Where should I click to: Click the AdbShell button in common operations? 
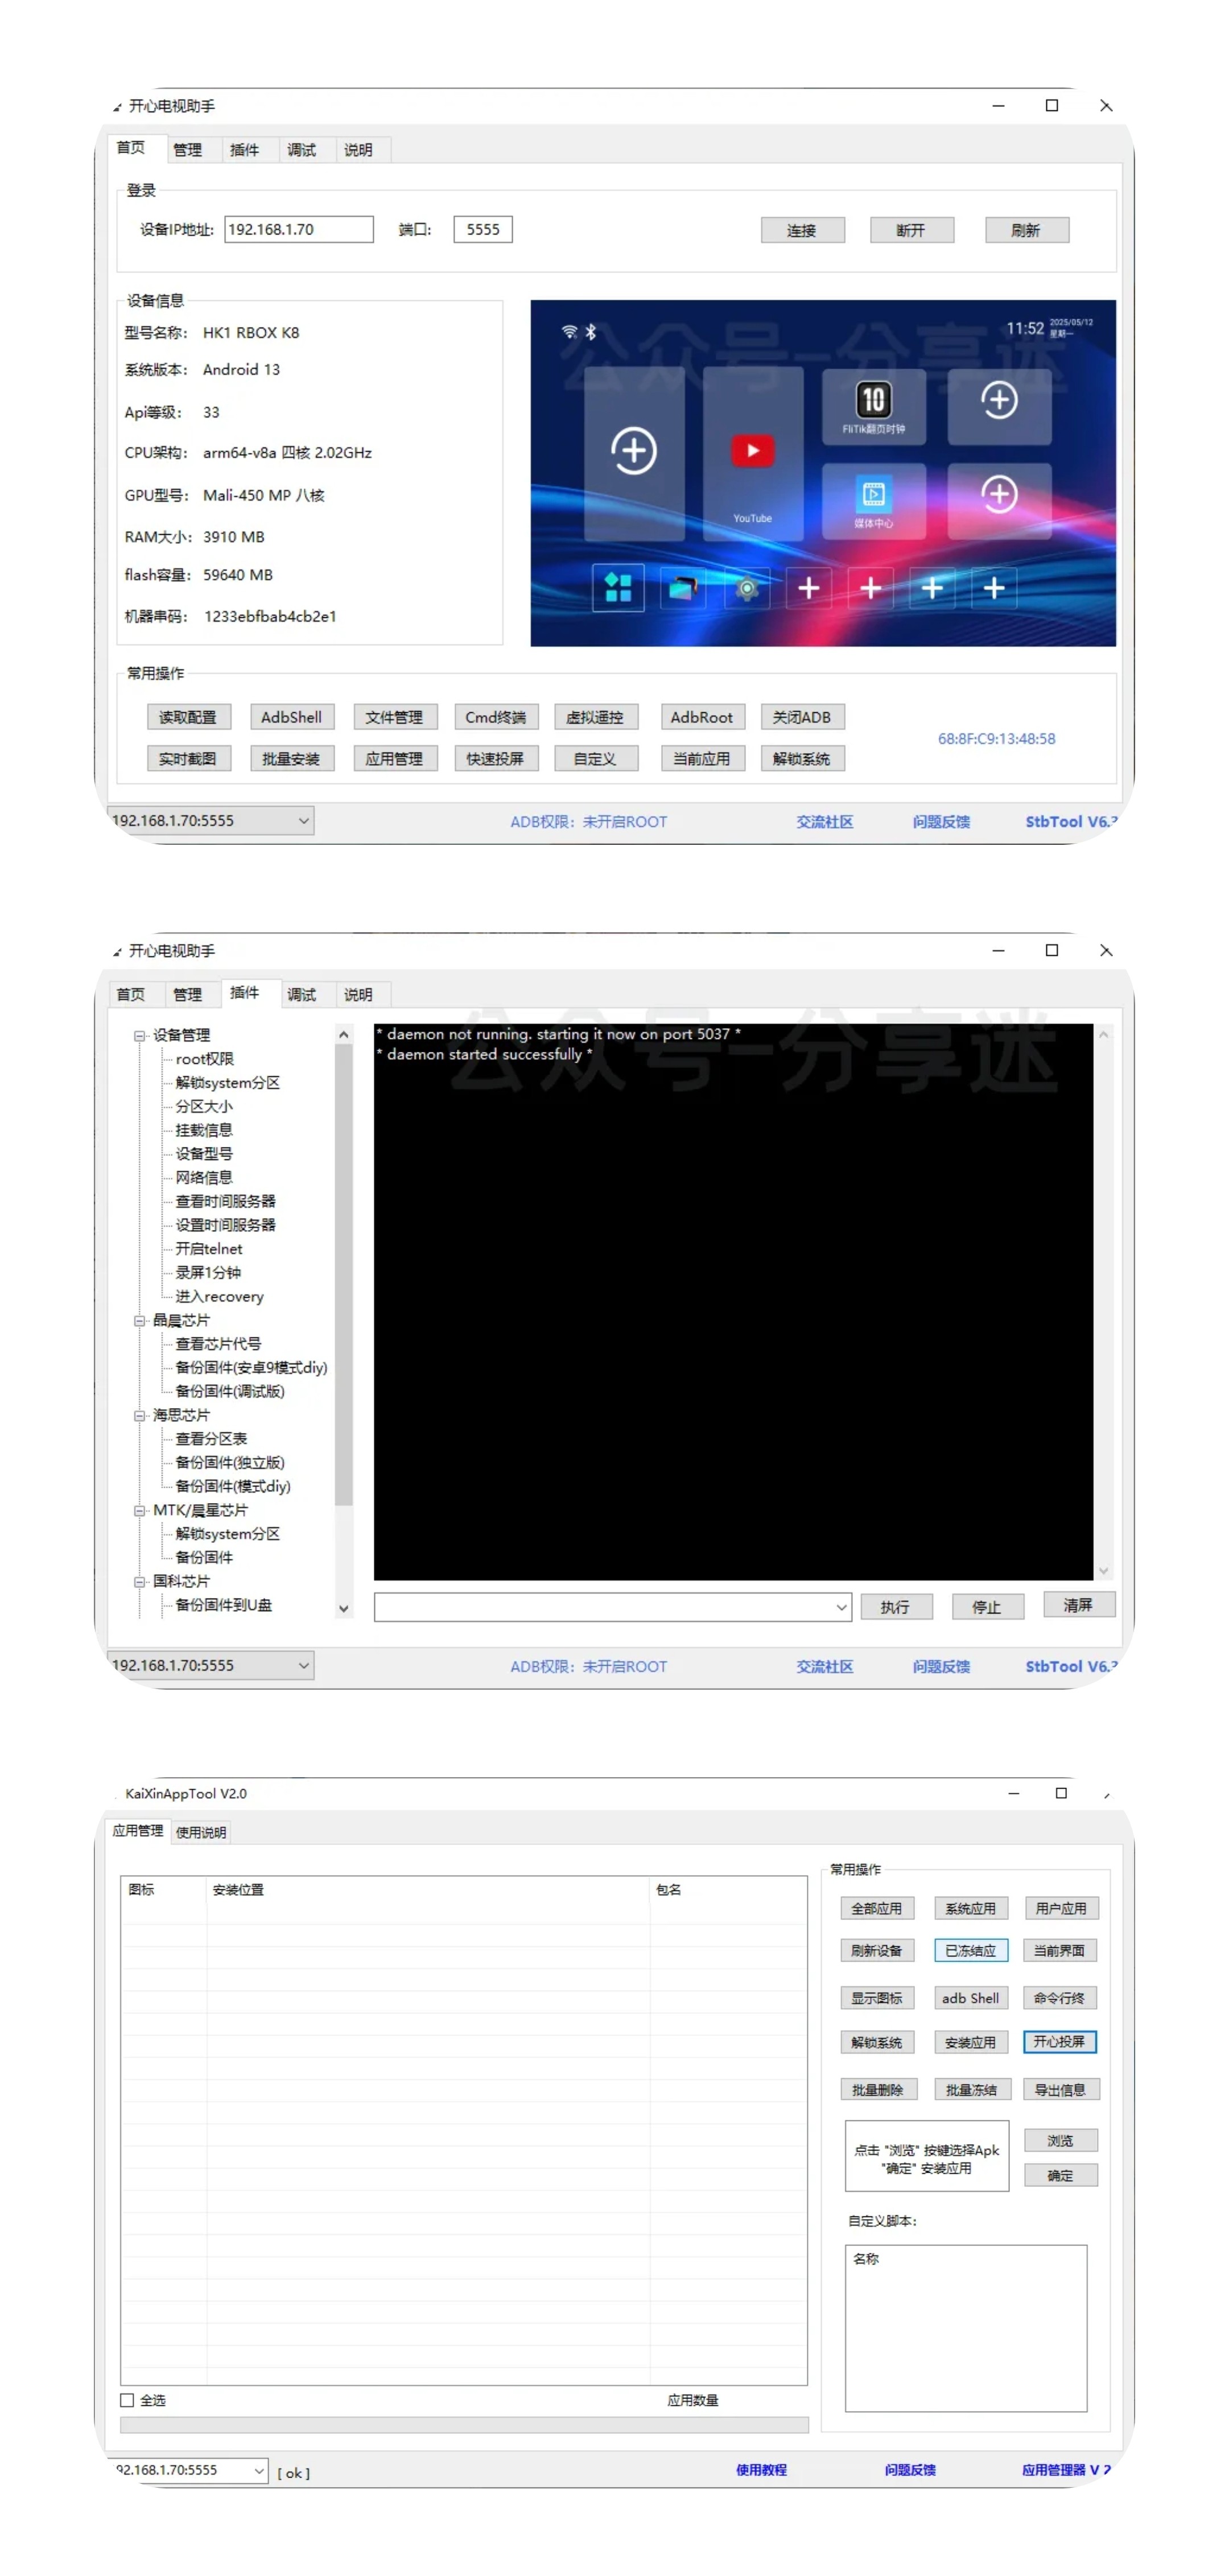pos(291,717)
